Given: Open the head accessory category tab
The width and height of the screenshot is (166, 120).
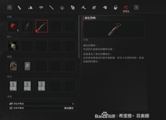Looking at the screenshot, I should tap(115, 8).
